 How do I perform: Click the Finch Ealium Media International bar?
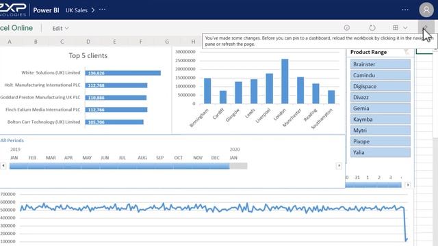(116, 110)
